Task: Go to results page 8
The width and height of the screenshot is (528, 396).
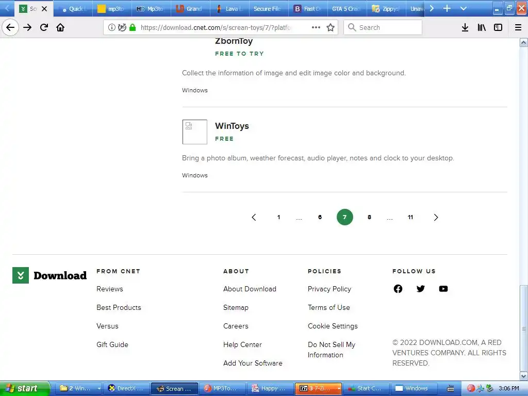Action: click(x=369, y=217)
